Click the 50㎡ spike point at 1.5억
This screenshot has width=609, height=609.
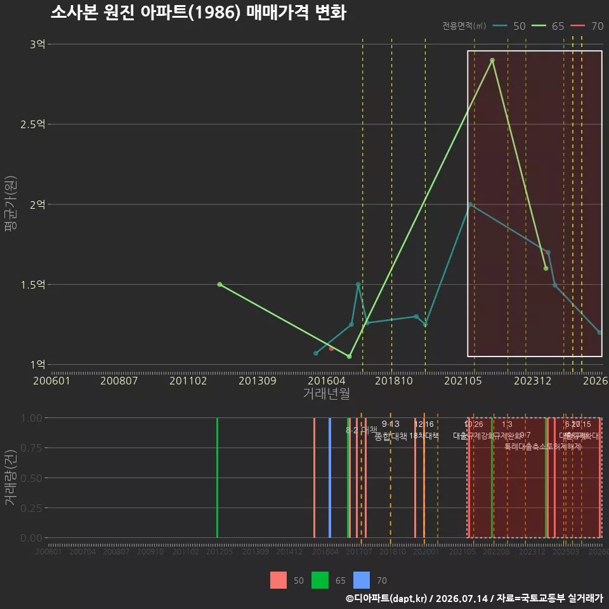pos(358,285)
